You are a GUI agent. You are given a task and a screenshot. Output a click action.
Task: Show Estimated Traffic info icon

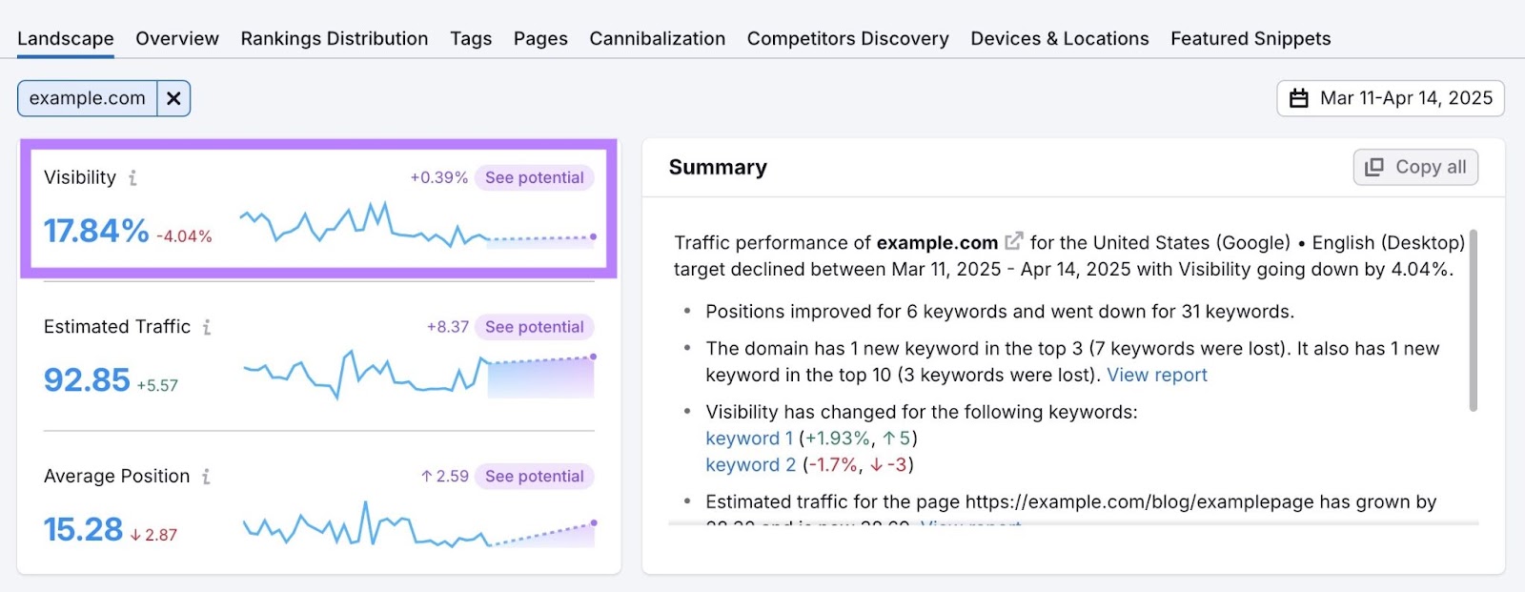(207, 327)
